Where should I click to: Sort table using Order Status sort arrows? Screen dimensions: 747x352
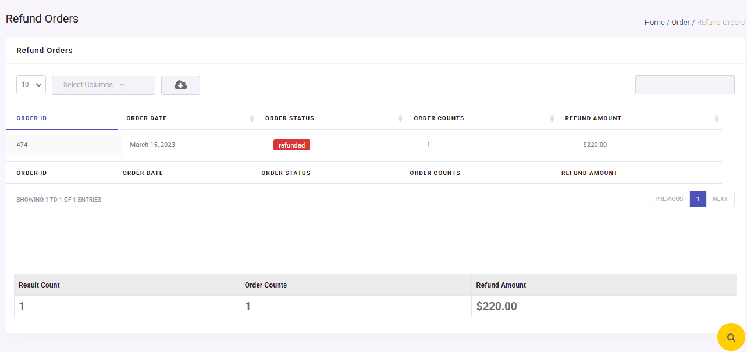[x=400, y=118]
